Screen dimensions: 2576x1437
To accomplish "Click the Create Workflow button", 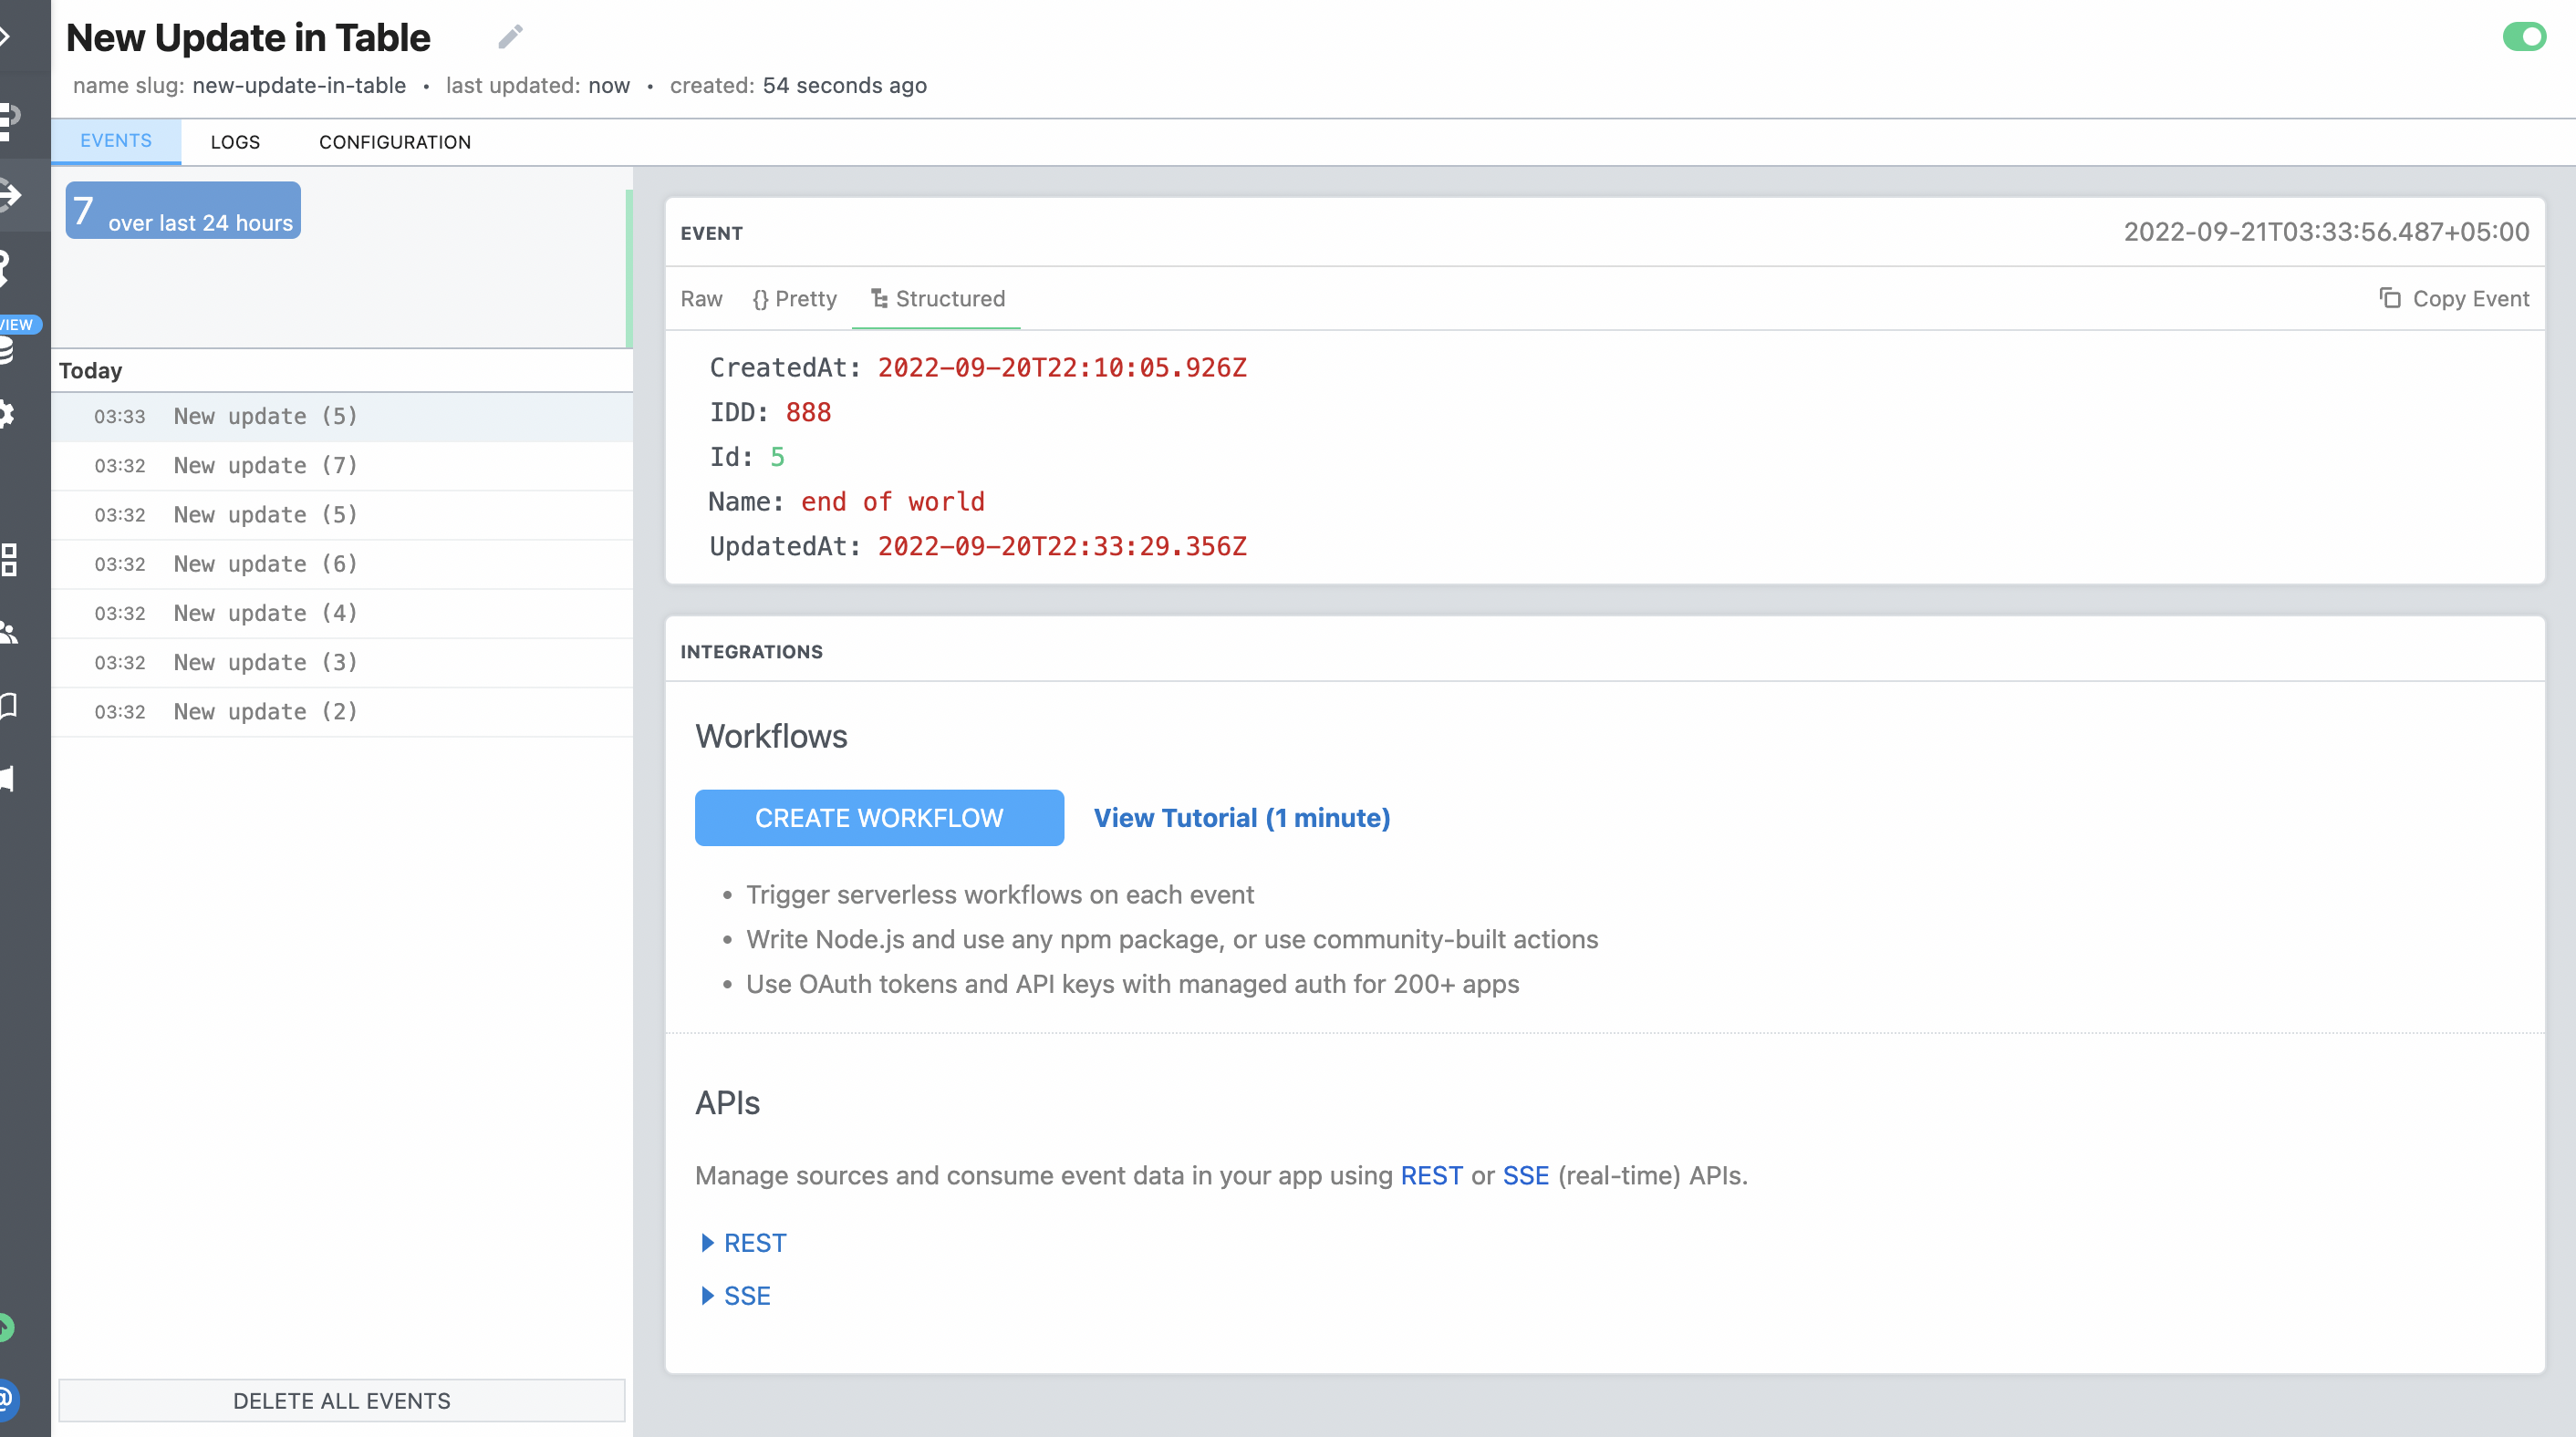I will tap(878, 818).
